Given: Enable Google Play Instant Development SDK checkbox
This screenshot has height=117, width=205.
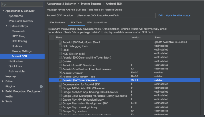Looking at the screenshot, I should pos(60,103).
